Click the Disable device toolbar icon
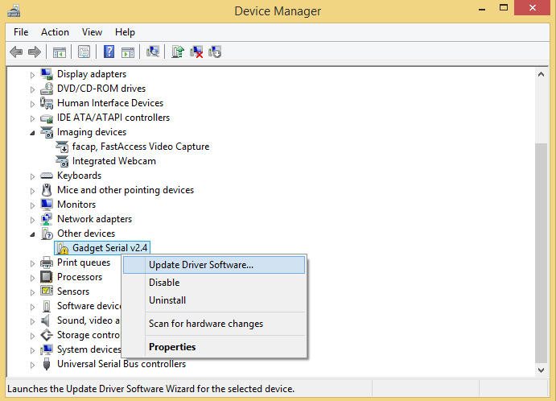556x401 pixels. point(215,52)
